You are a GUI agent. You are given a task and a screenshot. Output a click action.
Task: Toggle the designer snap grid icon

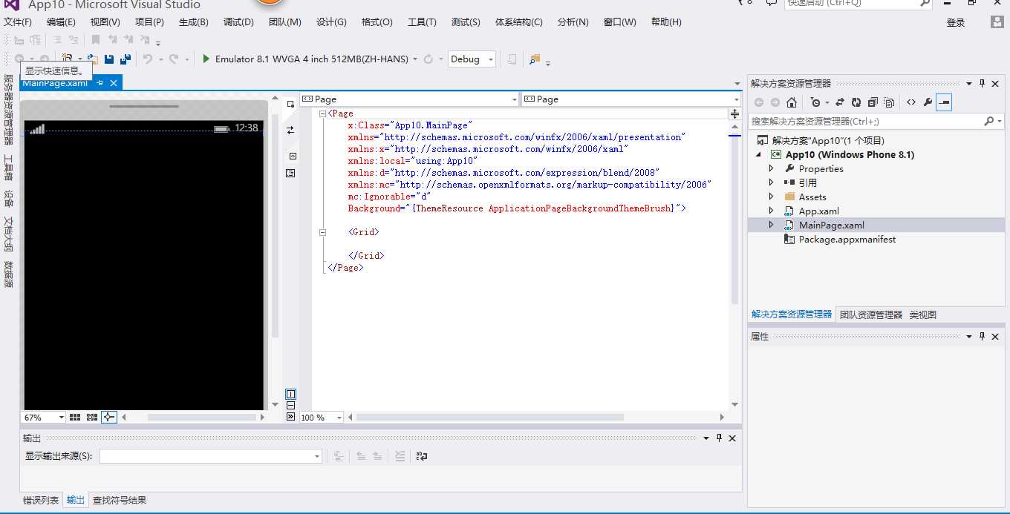click(75, 418)
